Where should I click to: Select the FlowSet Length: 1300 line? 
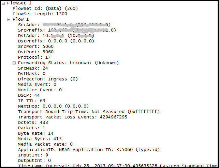click(x=40, y=14)
